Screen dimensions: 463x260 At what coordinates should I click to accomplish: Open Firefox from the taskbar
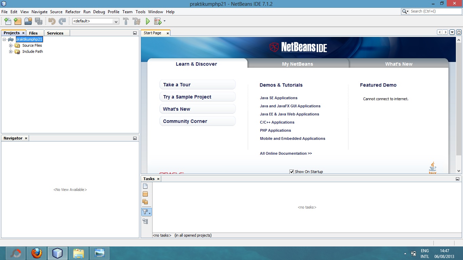[x=37, y=253]
